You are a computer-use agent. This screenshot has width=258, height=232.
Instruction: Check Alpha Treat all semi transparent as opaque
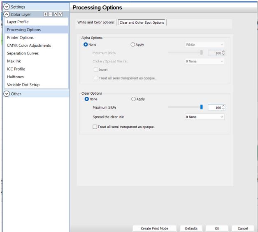(x=96, y=78)
